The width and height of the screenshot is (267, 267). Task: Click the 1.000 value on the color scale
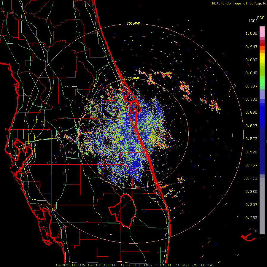point(251,33)
